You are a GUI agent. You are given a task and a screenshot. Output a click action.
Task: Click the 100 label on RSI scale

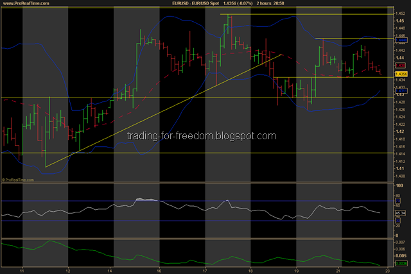tap(399, 185)
